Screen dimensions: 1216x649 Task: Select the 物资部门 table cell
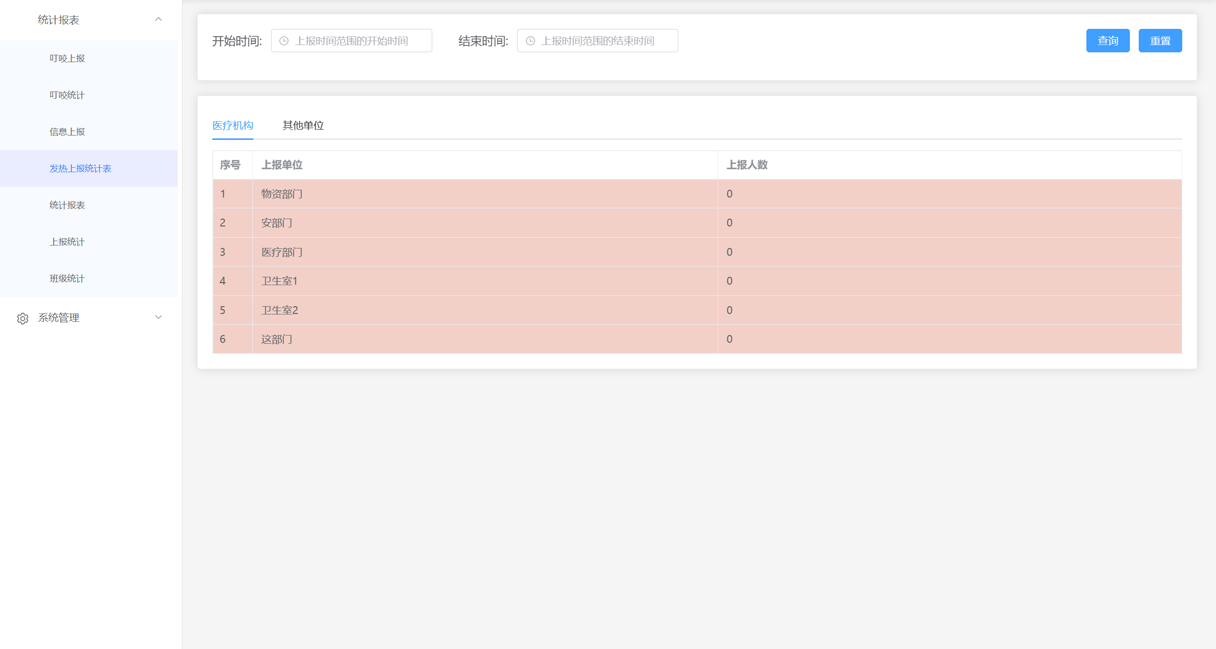[485, 194]
